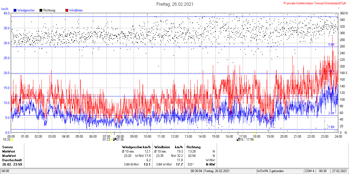The width and height of the screenshot is (349, 174).
Task: Click the 5 Bft threshold label
Action: coord(331,45)
